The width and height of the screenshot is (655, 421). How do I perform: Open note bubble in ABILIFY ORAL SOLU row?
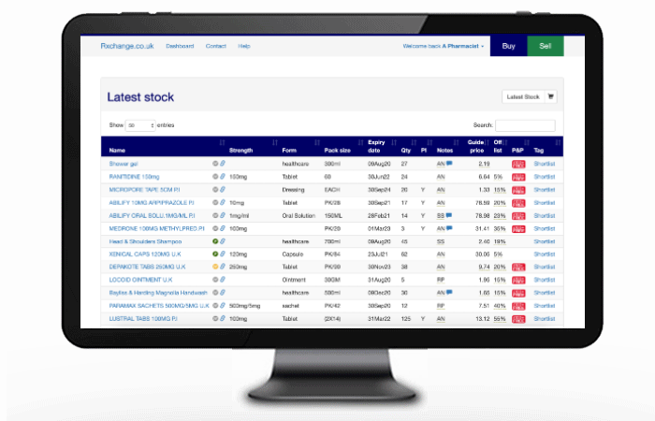click(x=449, y=215)
